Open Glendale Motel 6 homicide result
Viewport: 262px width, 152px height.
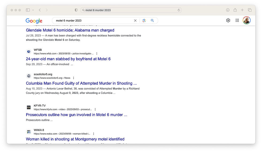click(70, 30)
